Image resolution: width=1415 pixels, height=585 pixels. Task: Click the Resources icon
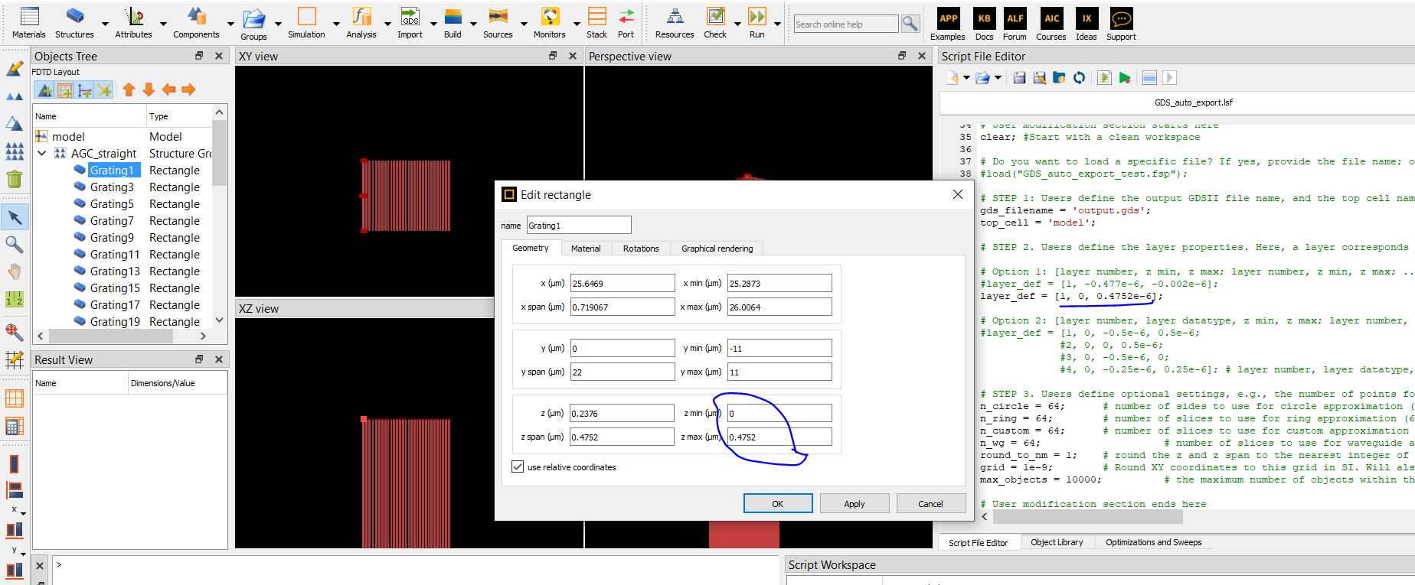coord(675,17)
